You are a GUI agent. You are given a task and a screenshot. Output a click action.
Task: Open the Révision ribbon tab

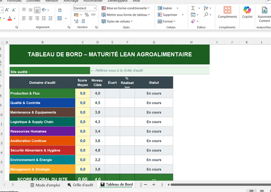[x=52, y=1]
